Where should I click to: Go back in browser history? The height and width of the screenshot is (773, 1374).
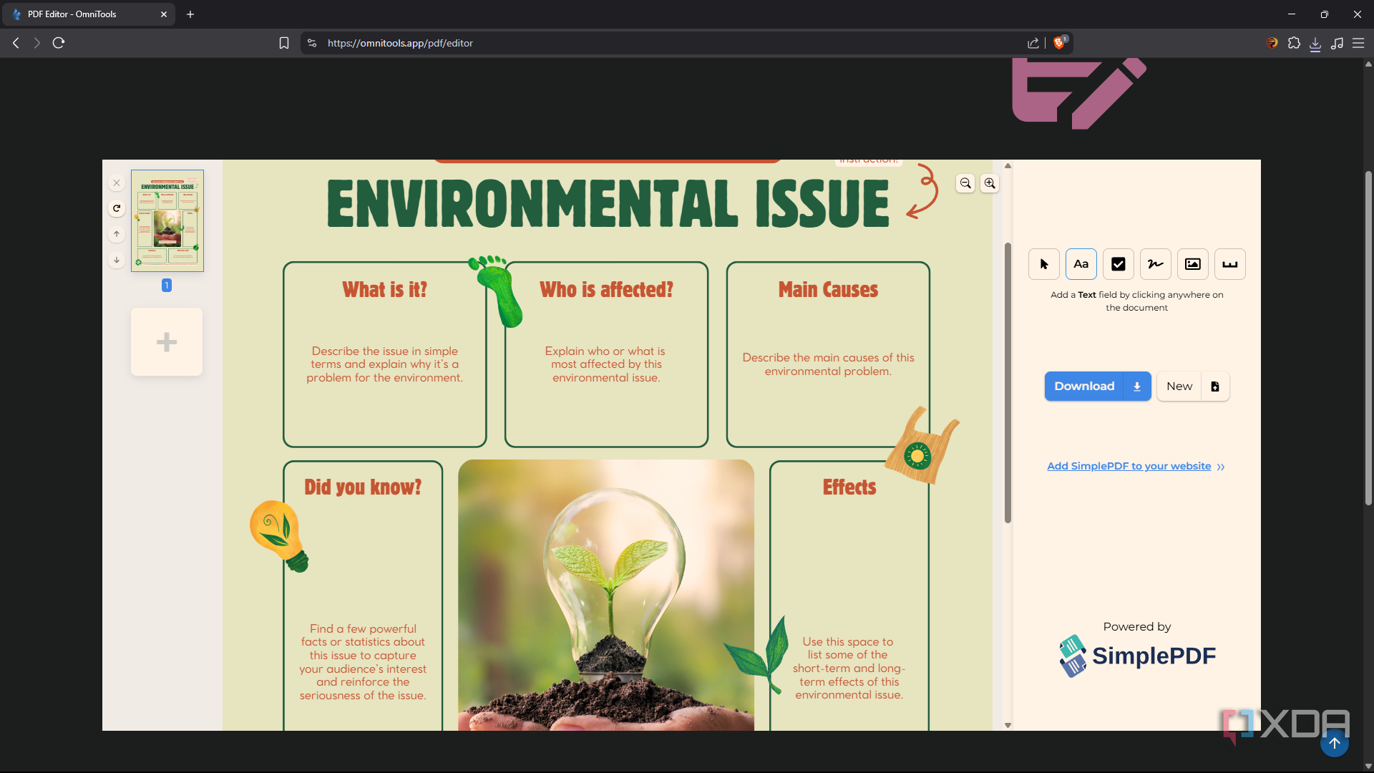pos(16,43)
